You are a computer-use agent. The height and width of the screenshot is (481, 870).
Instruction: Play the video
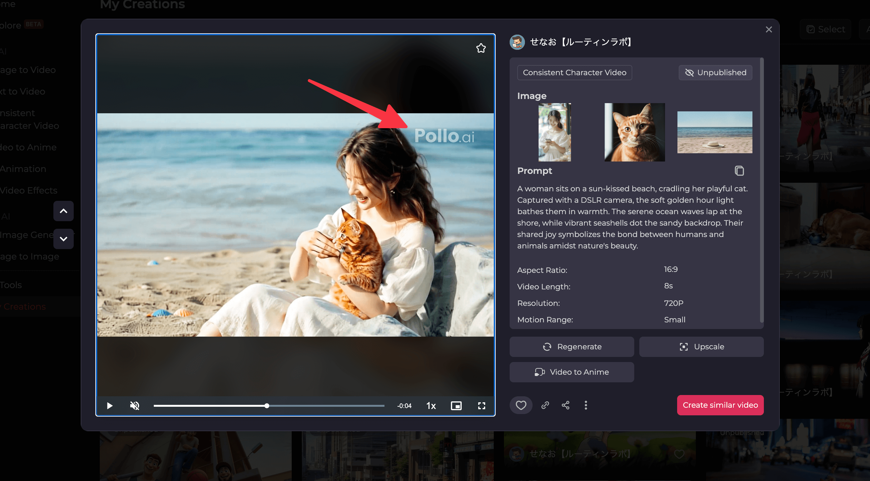110,406
